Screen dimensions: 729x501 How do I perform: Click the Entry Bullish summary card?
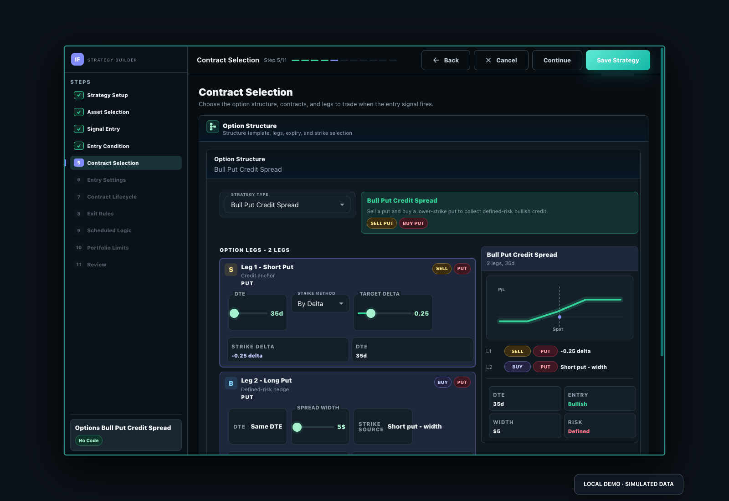point(600,399)
